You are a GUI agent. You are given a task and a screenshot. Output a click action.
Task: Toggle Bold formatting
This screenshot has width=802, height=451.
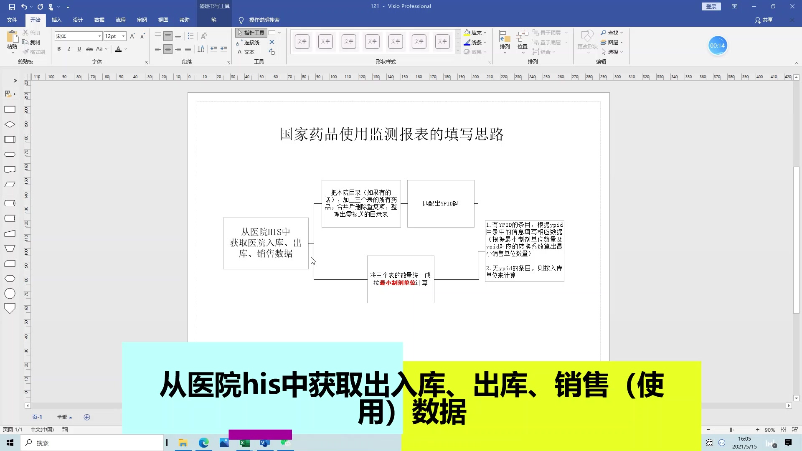coord(59,49)
